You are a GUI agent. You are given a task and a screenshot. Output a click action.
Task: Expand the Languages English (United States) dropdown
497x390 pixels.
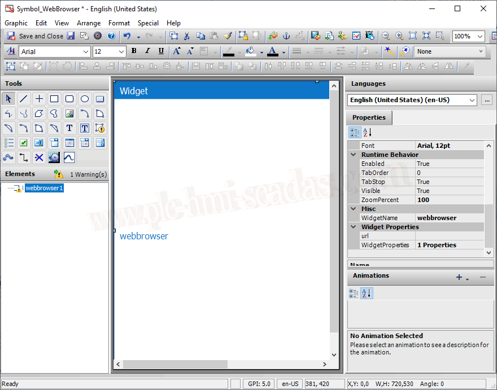pyautogui.click(x=472, y=100)
